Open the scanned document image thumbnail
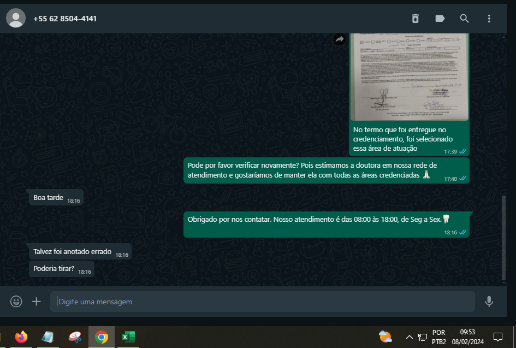 [410, 76]
